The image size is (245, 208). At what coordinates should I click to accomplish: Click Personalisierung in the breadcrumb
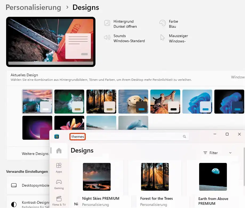(x=33, y=7)
